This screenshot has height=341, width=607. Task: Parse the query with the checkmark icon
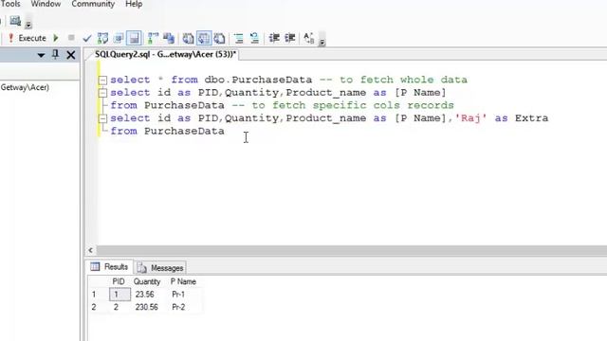point(87,38)
